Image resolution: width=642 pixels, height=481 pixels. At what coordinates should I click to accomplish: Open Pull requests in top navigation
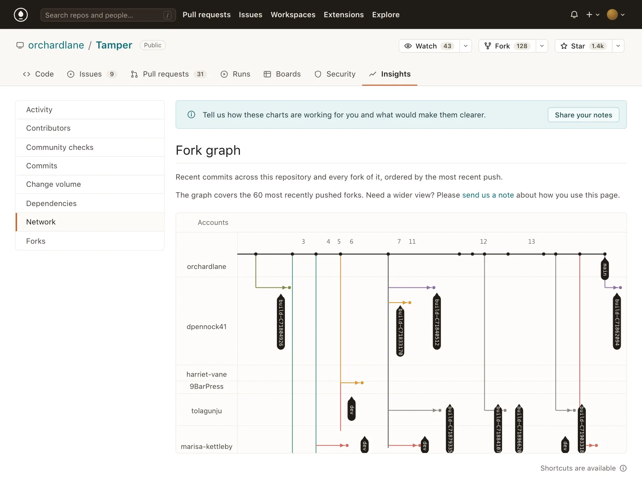[207, 15]
